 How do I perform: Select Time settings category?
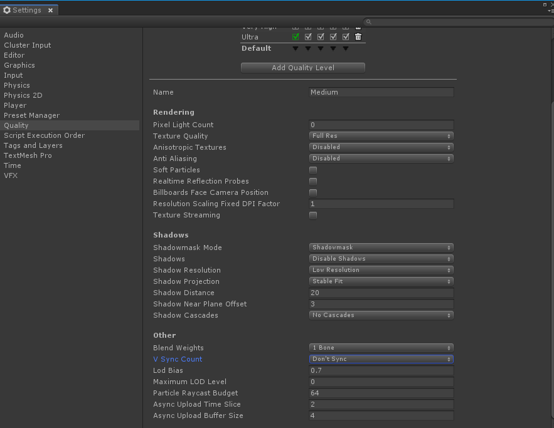13,165
